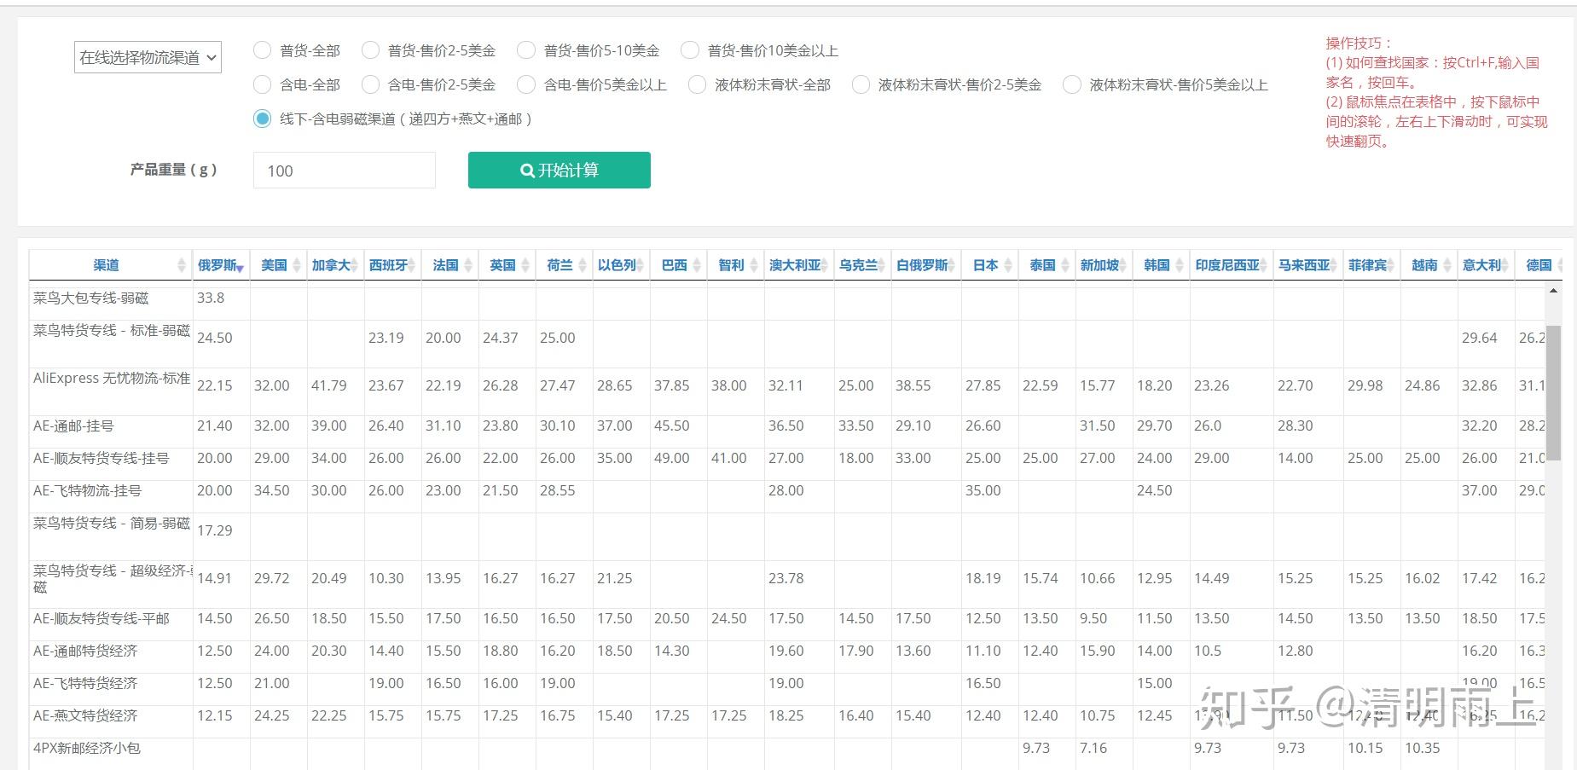Screen dimensions: 1577x770
Task: Click 45.50 cell in AE-通邮-挂号 row
Action: click(672, 426)
